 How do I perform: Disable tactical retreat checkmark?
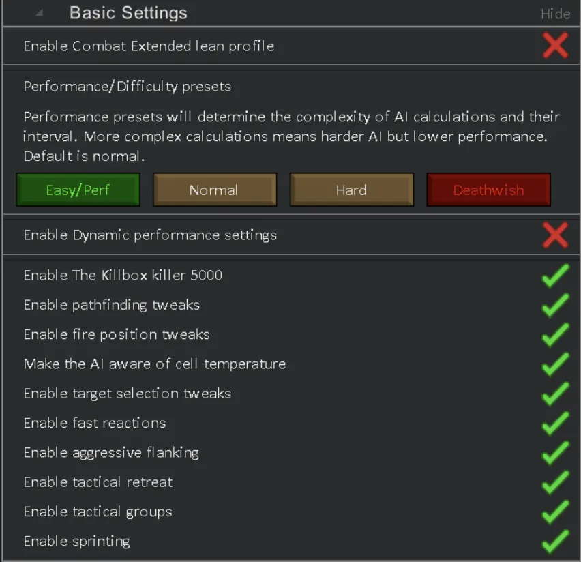[x=555, y=482]
